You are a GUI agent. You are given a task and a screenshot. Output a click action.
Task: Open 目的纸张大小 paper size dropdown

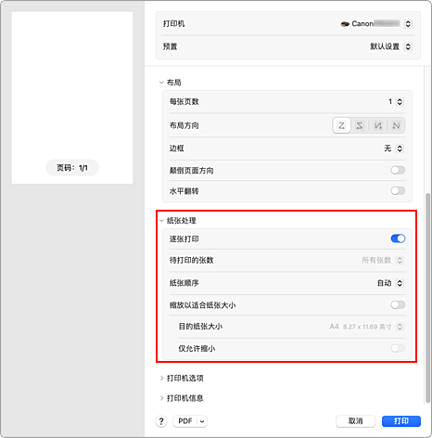(400, 327)
